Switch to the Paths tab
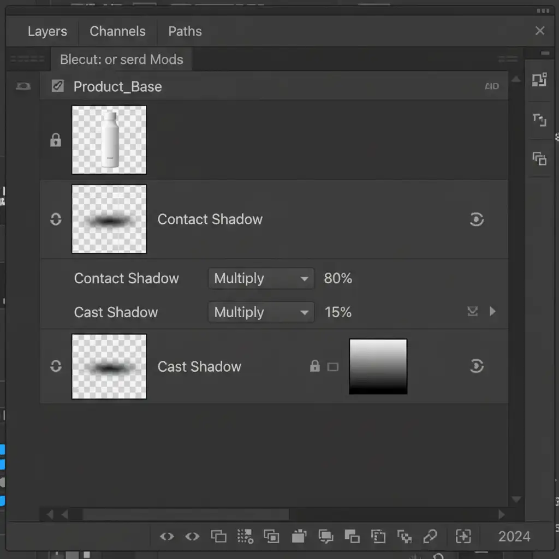 pyautogui.click(x=185, y=31)
